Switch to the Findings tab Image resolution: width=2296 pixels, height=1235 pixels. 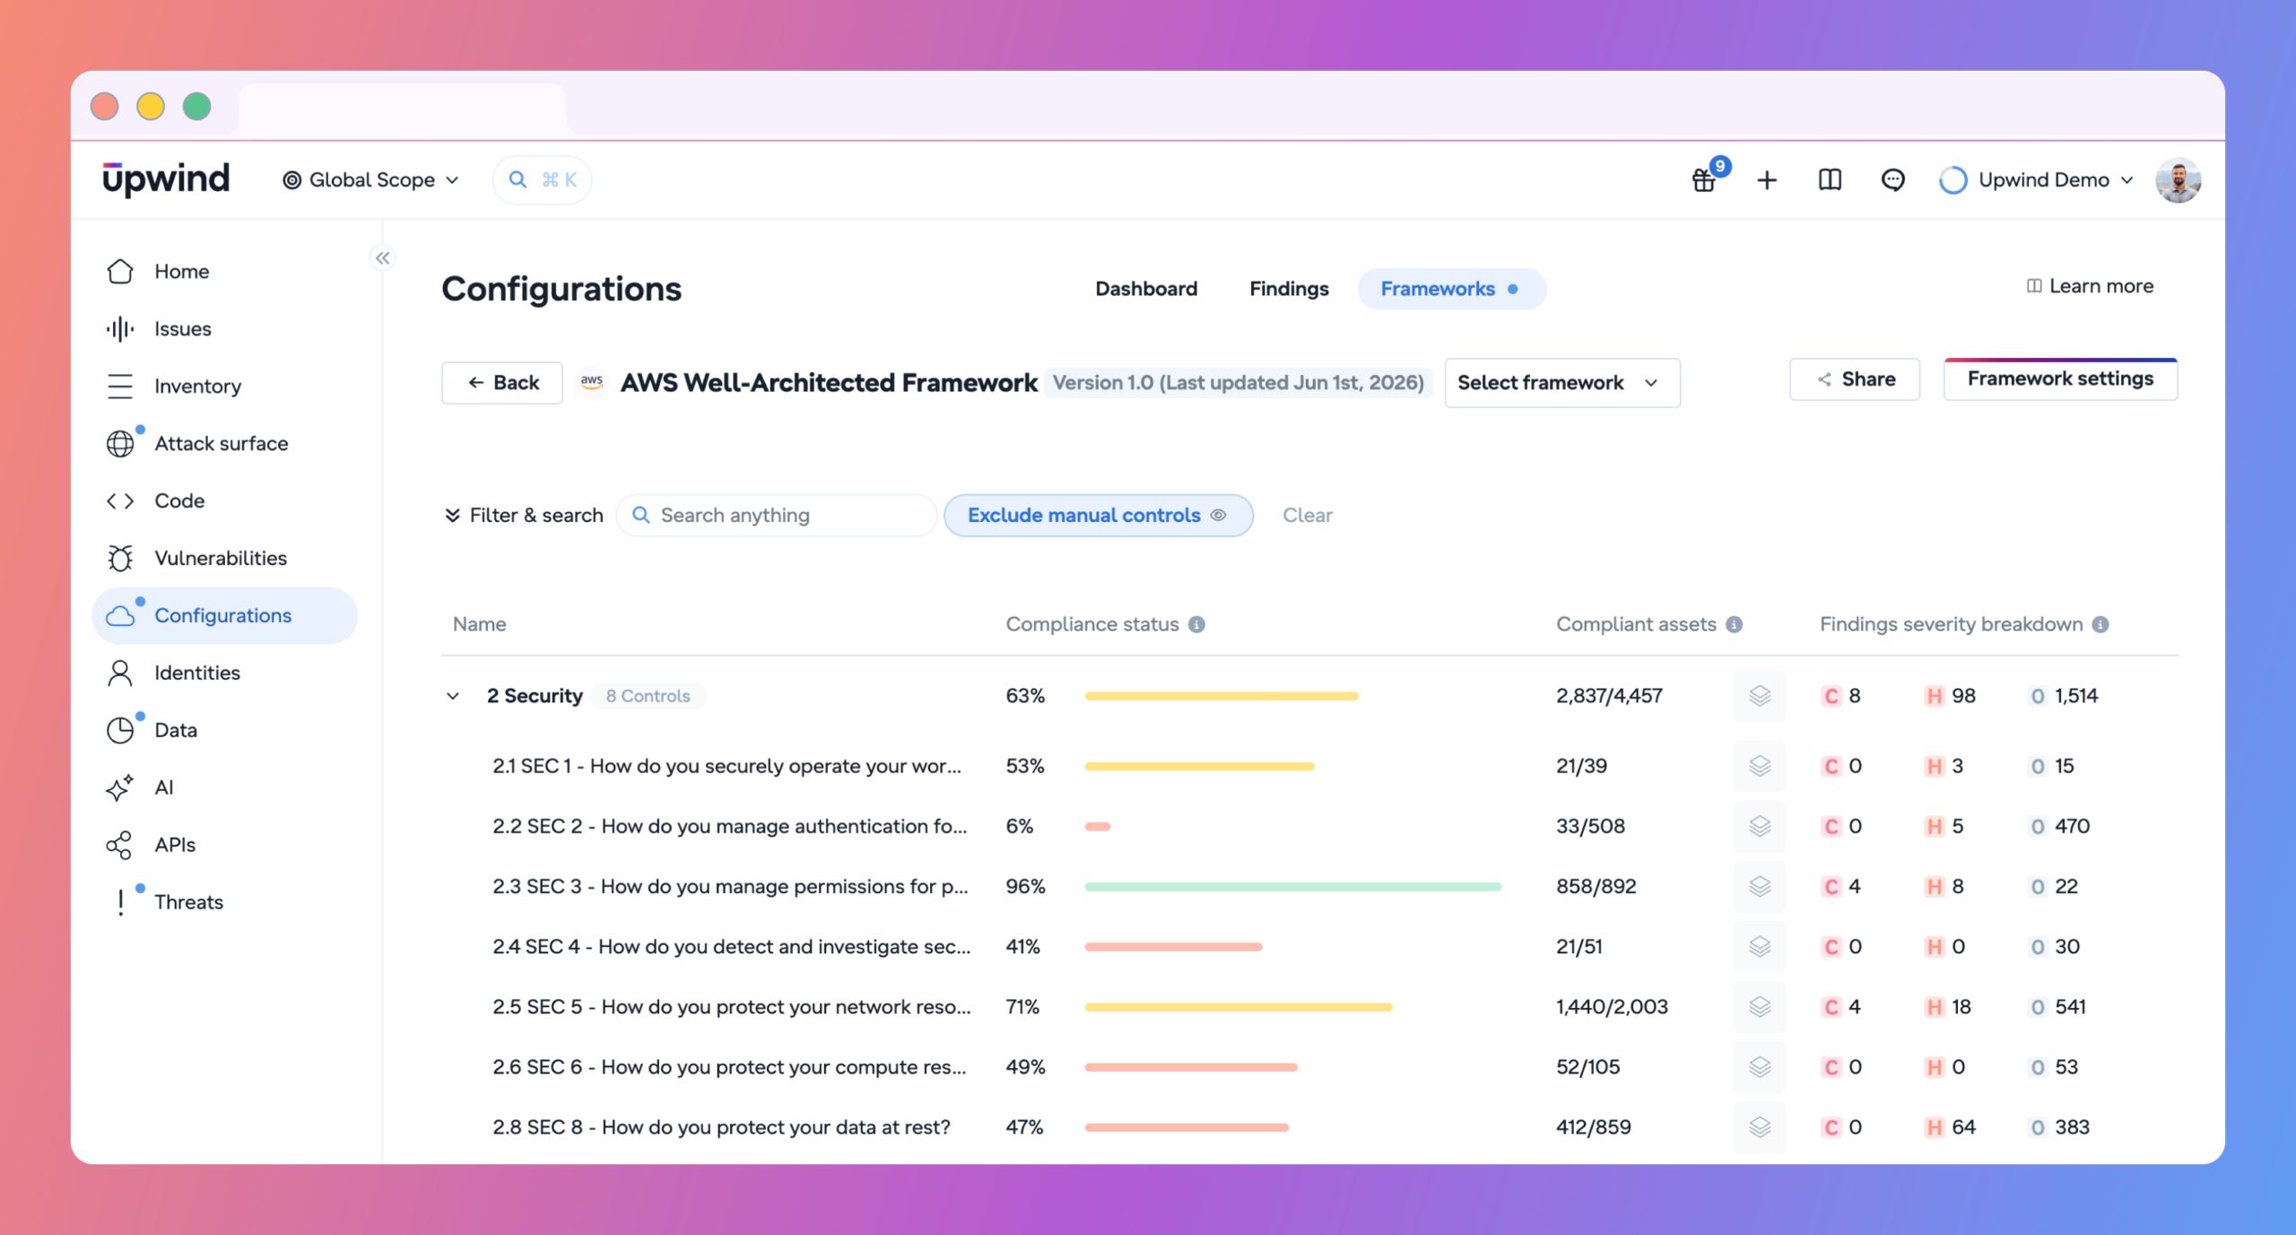(1289, 289)
